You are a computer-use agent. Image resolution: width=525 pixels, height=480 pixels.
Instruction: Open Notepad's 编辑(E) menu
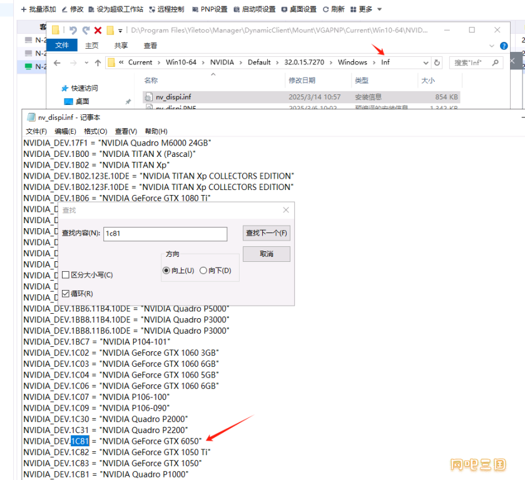[65, 131]
